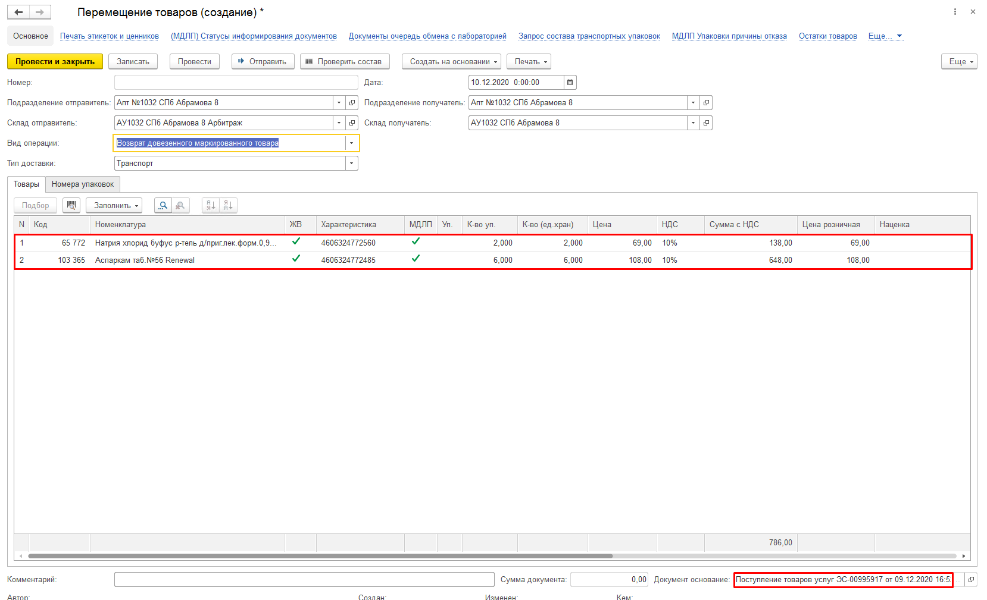Viewport: 987px width, 600px height.
Task: Open the Создать на основании dropdown
Action: point(451,62)
